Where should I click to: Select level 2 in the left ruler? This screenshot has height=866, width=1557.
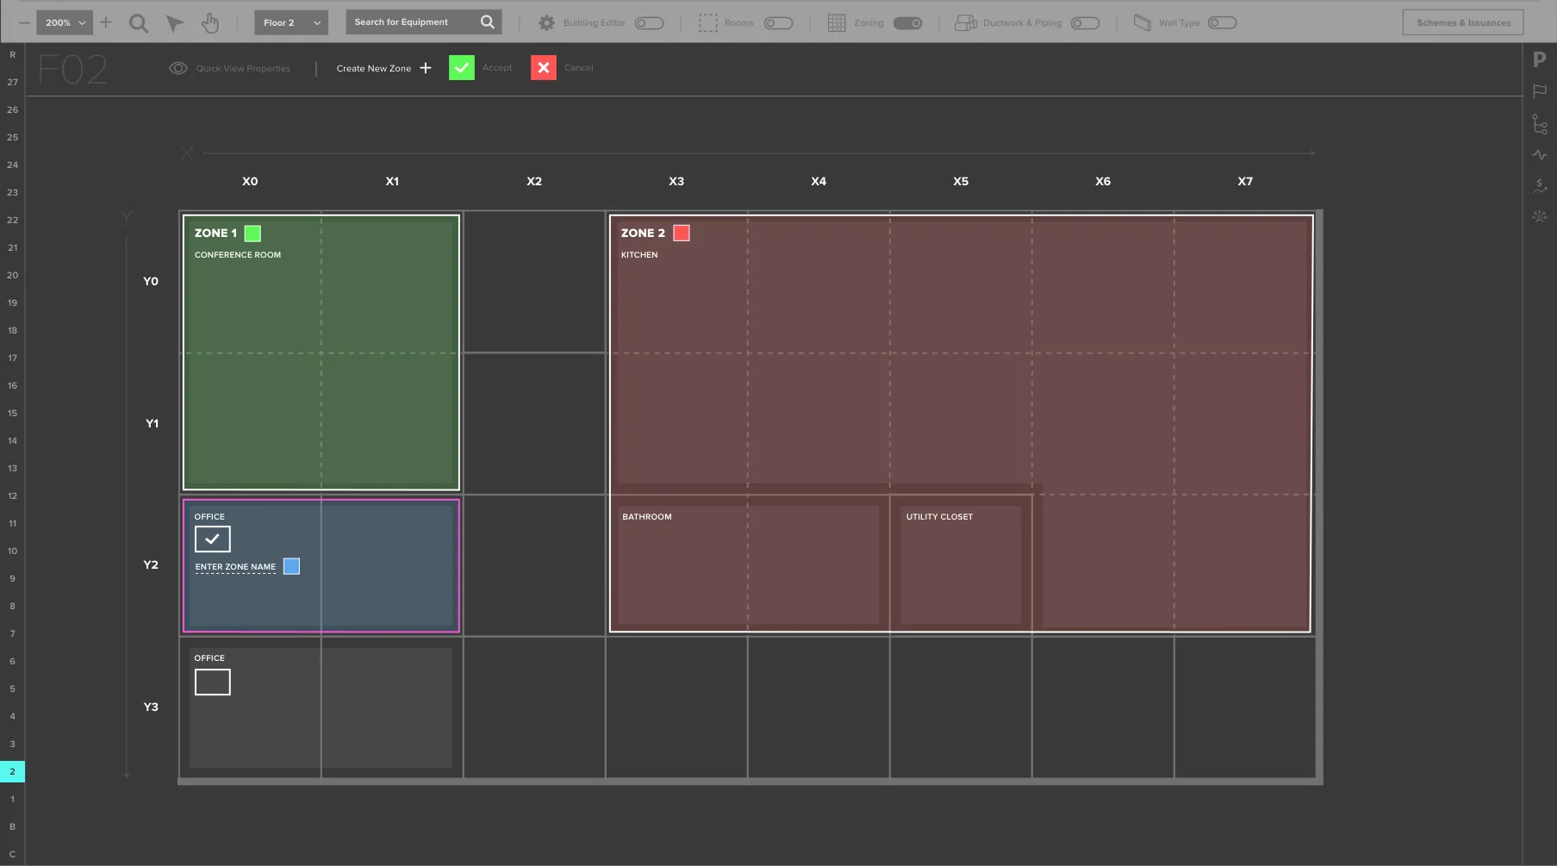(x=12, y=771)
